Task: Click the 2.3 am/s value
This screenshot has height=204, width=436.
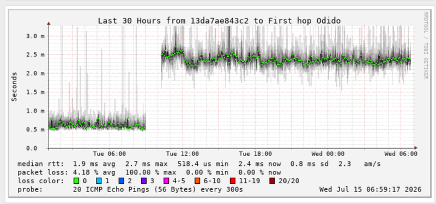Action: click(359, 164)
